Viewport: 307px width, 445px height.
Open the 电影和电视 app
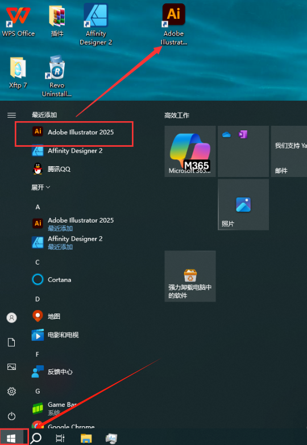[55, 335]
